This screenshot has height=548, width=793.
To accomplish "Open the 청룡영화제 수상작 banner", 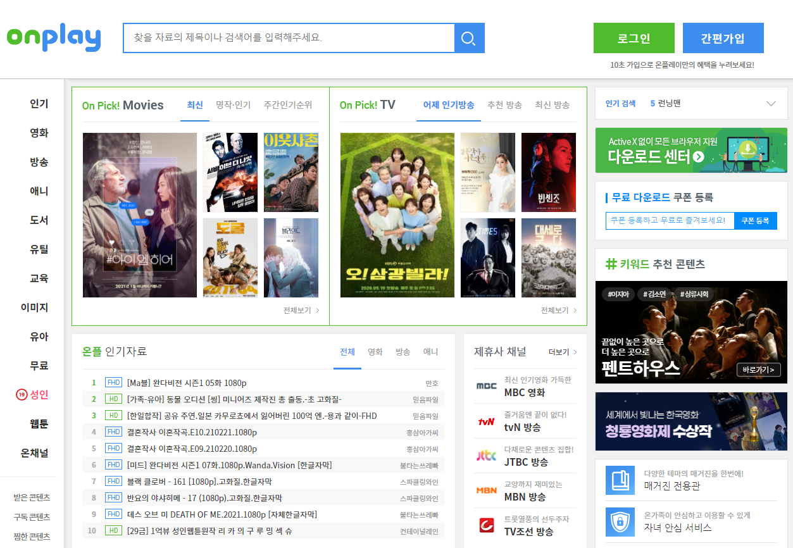I will [x=691, y=421].
